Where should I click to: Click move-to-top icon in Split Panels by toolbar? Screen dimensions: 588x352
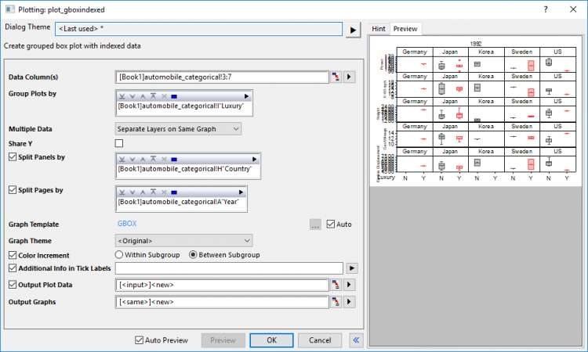[x=153, y=159]
